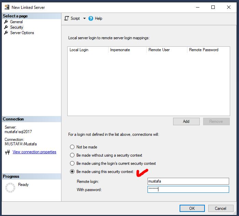Screen dimensions: 239x216
Task: Click the greyed-out Remove button
Action: 216,121
